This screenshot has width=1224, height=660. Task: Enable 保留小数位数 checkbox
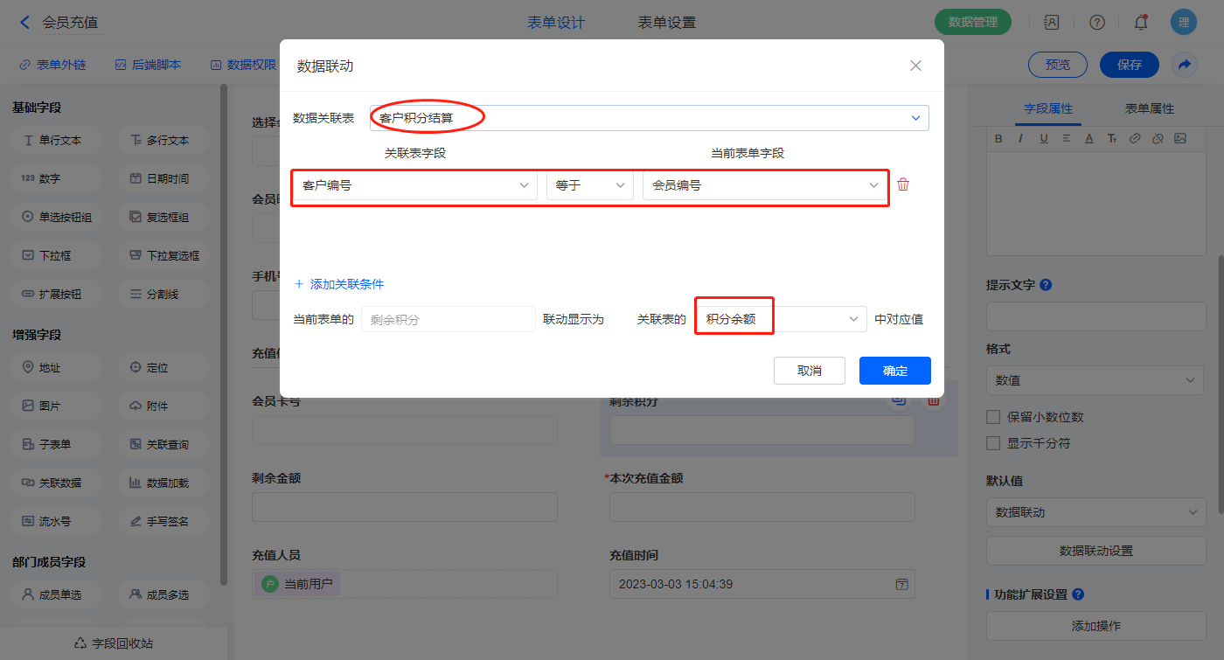[x=993, y=417]
